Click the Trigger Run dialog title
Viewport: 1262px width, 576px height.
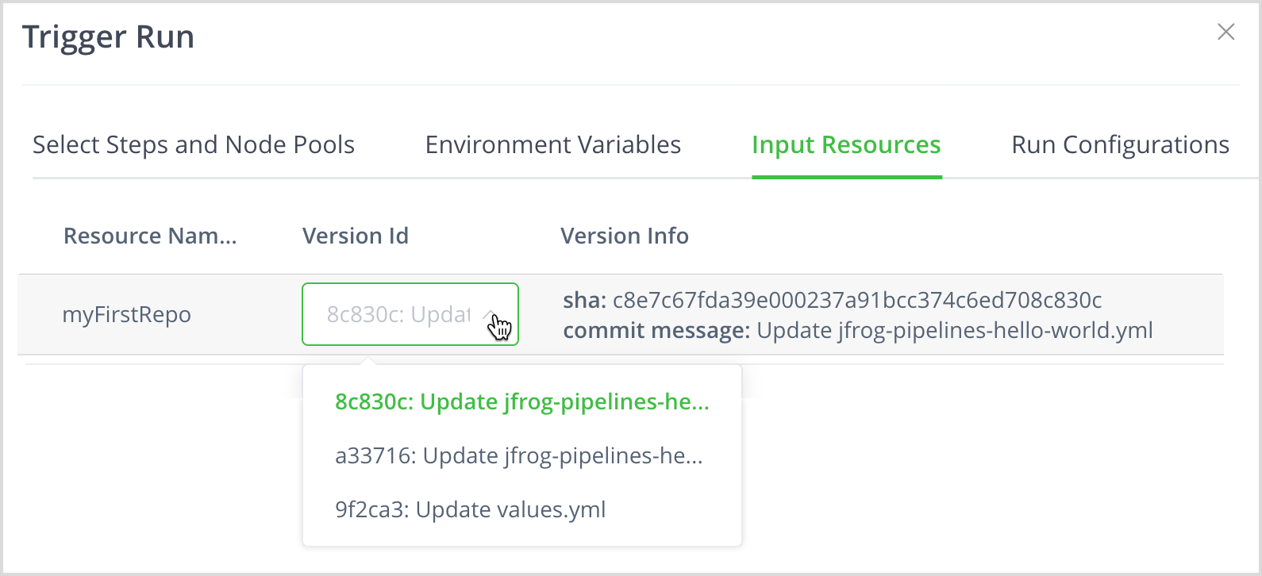108,37
